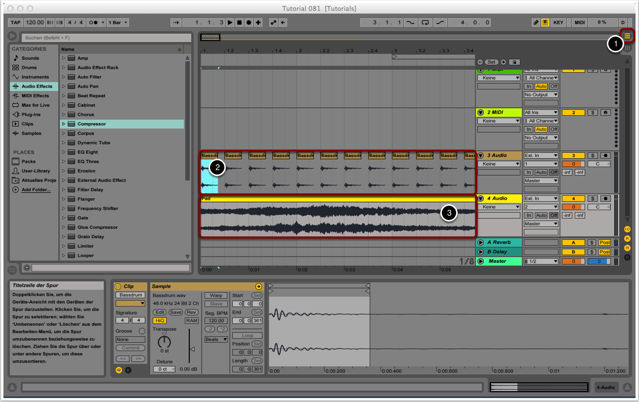Show the Envelopes box with the E icon

tap(128, 370)
